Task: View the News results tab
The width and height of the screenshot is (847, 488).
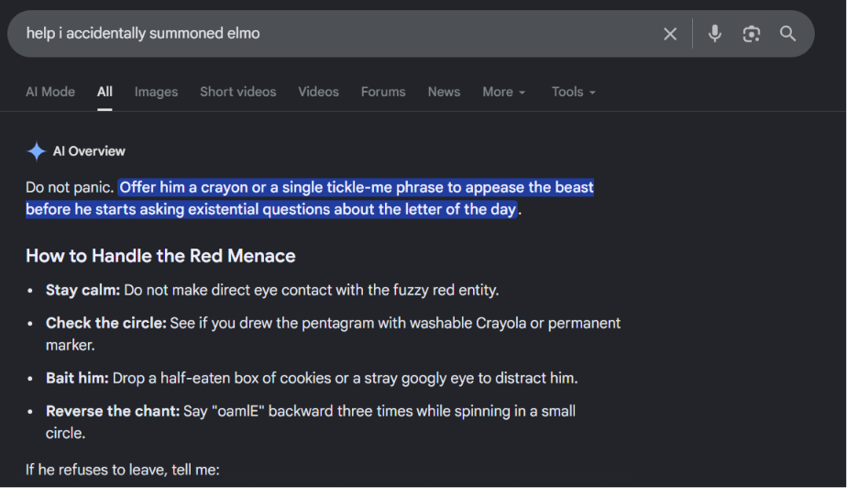Action: [x=444, y=92]
